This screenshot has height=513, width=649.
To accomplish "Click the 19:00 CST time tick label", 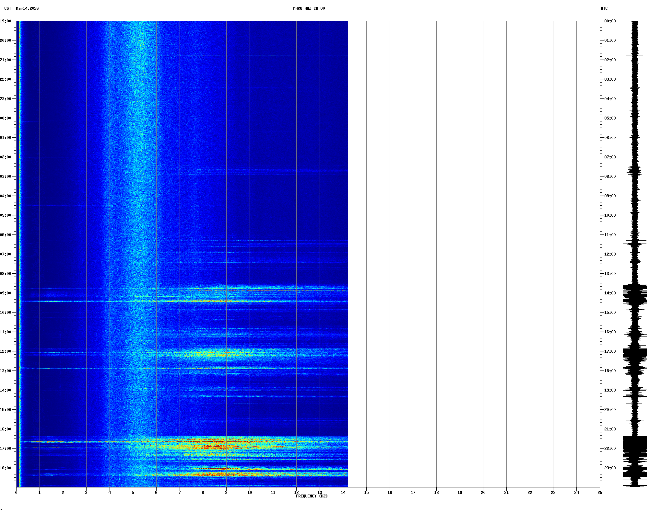I will click(6, 21).
